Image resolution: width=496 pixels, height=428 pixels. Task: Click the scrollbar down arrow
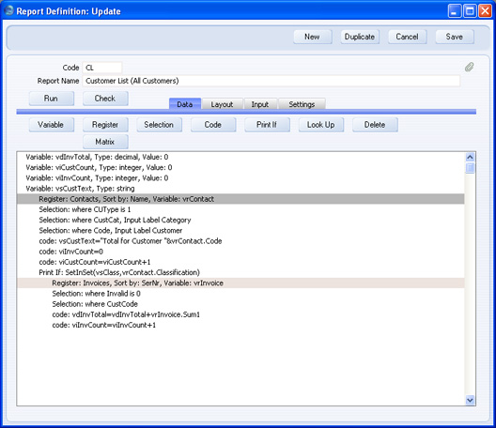[x=470, y=400]
